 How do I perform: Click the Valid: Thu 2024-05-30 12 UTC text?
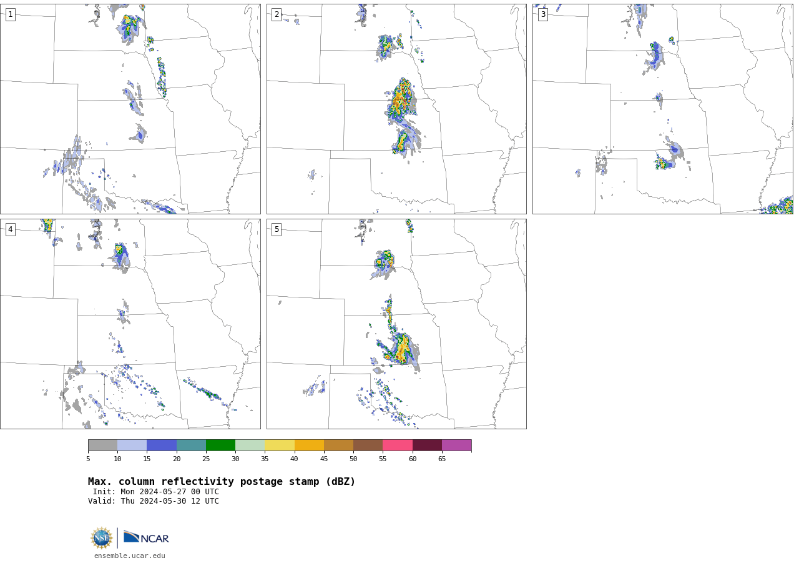point(154,501)
